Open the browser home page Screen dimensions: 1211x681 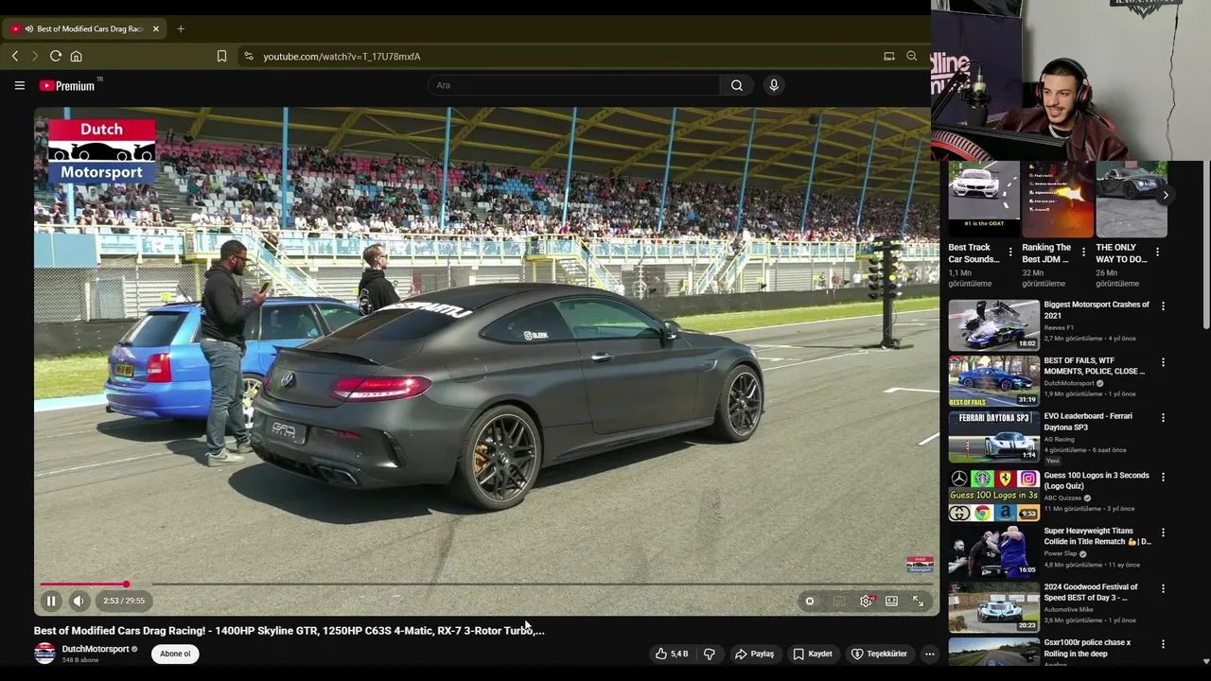pyautogui.click(x=77, y=57)
